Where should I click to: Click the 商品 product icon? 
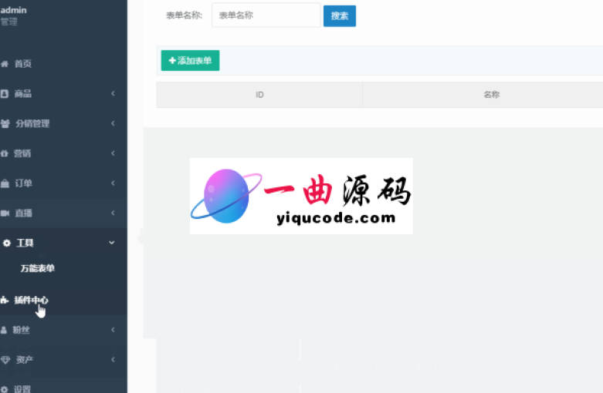4,94
